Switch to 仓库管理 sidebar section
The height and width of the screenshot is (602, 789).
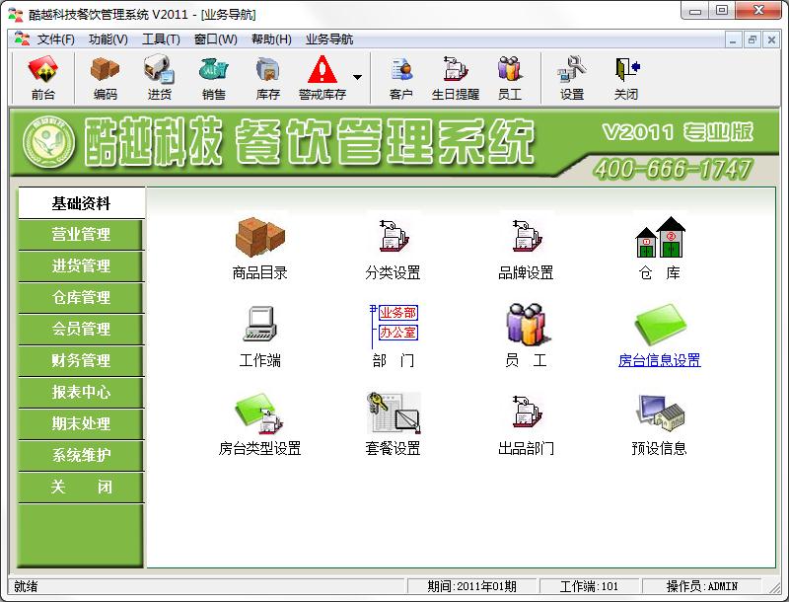81,297
